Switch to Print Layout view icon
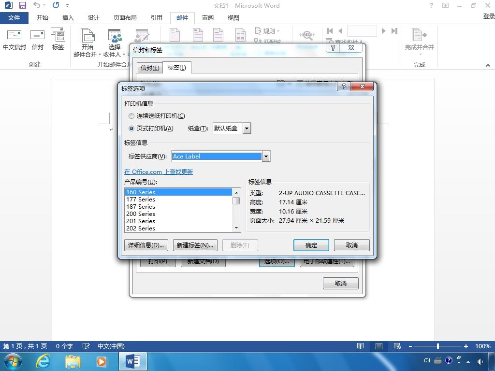The image size is (495, 371). click(x=379, y=346)
